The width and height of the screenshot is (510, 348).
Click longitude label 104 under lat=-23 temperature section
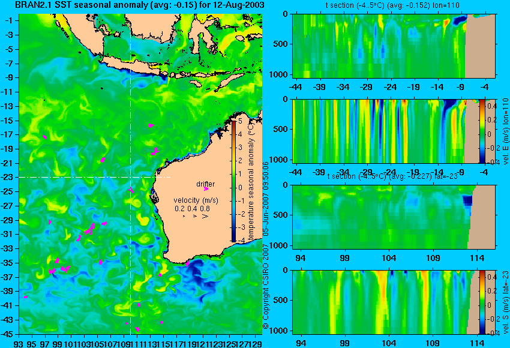[x=389, y=258]
